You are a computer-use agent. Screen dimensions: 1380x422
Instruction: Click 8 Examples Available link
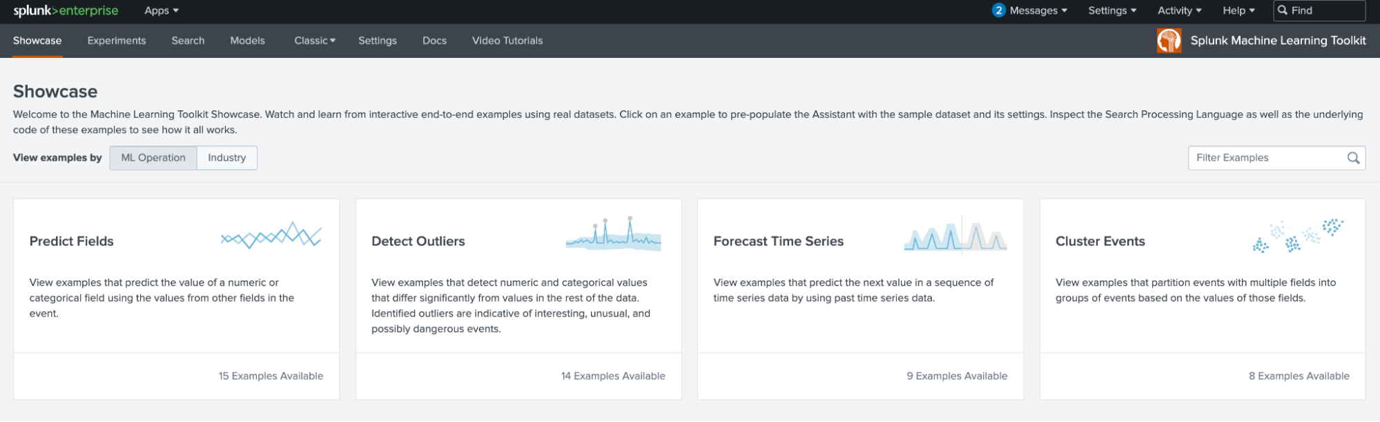(x=1299, y=376)
